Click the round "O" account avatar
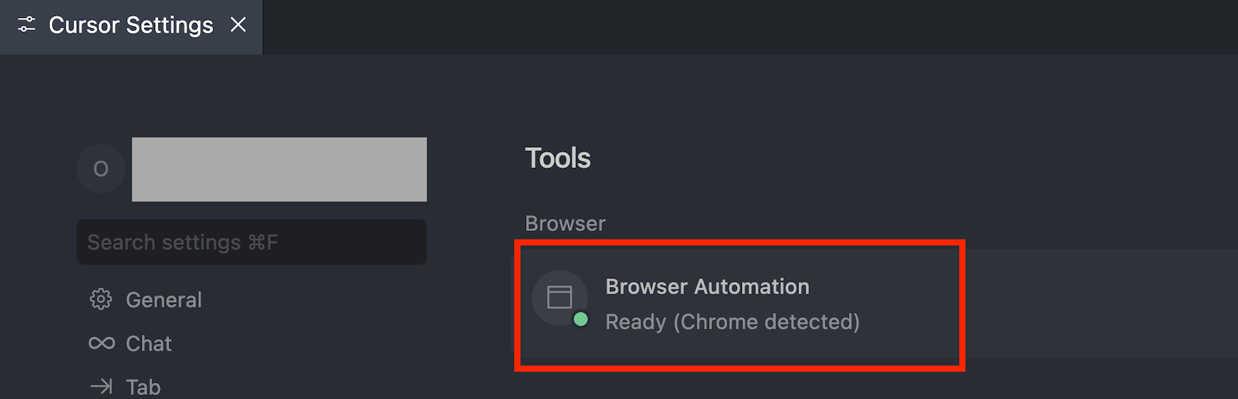This screenshot has height=399, width=1238. click(101, 169)
